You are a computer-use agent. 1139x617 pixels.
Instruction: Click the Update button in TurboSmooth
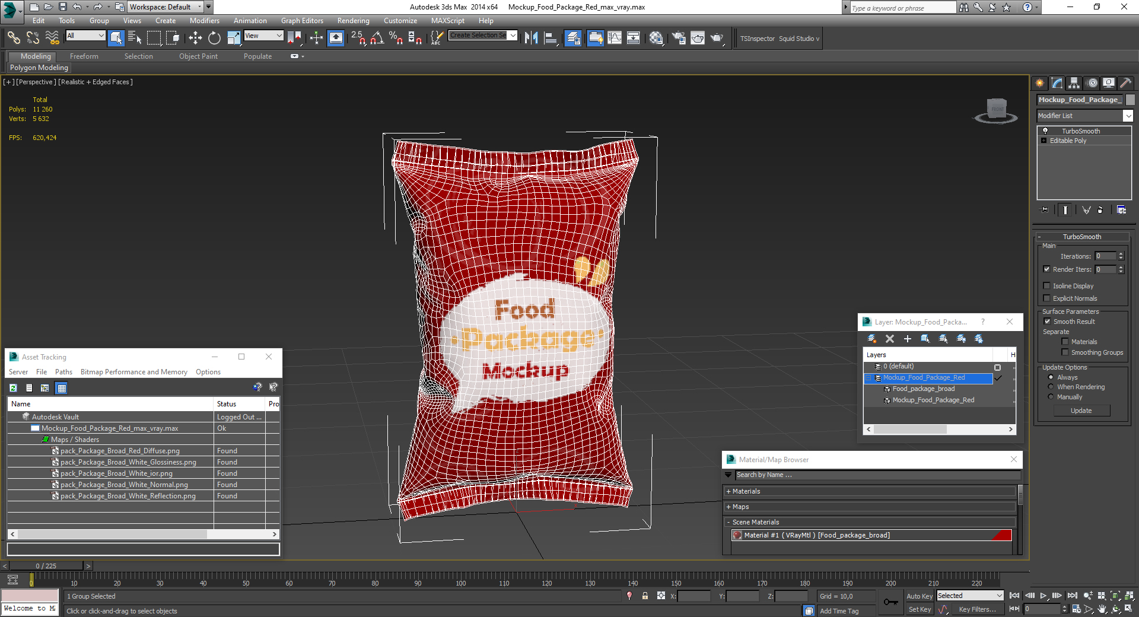(1081, 411)
